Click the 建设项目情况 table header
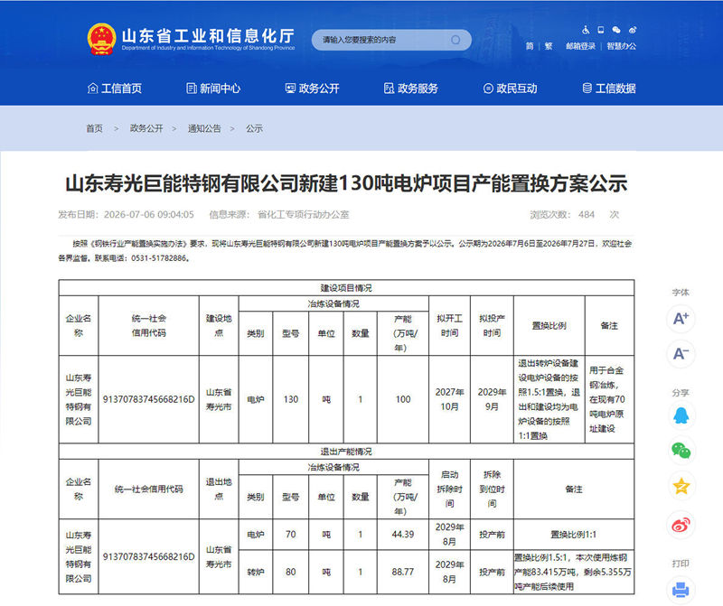 tap(346, 288)
